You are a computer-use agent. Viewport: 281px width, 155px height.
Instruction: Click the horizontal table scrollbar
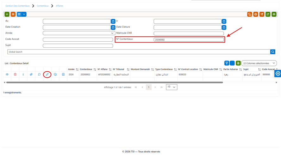click(x=115, y=82)
